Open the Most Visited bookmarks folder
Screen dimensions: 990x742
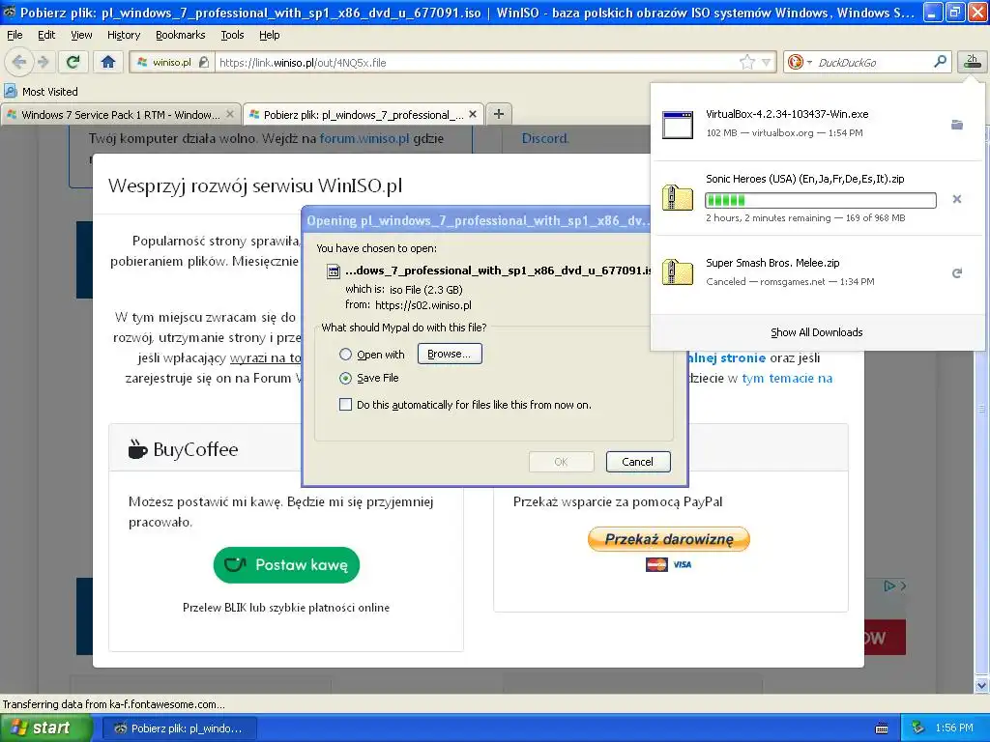(x=41, y=92)
